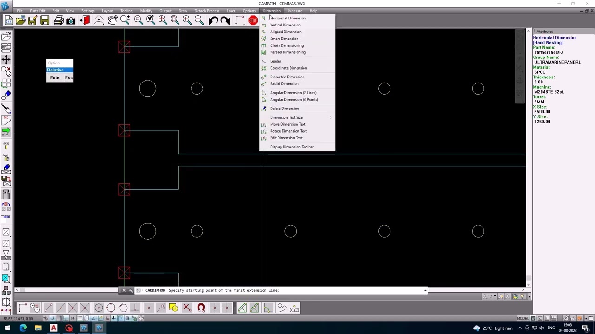Click the red STOP sign icon
Image resolution: width=595 pixels, height=334 pixels.
coord(253,20)
